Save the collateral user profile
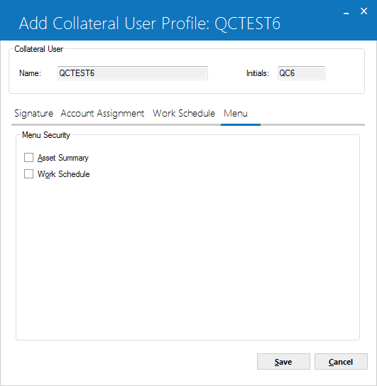The image size is (377, 386). 283,362
